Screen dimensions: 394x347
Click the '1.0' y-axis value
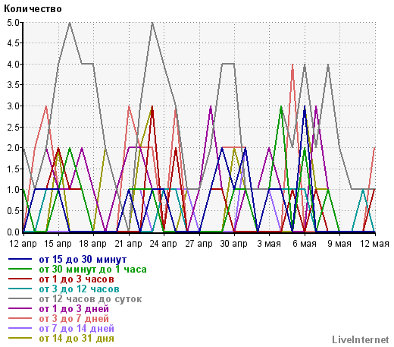coord(13,190)
